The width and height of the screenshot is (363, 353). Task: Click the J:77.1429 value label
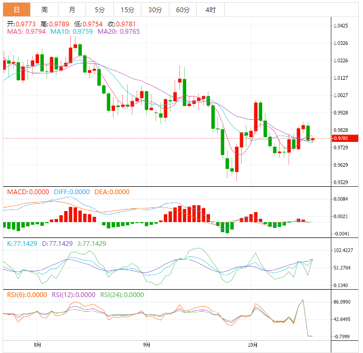(92, 244)
